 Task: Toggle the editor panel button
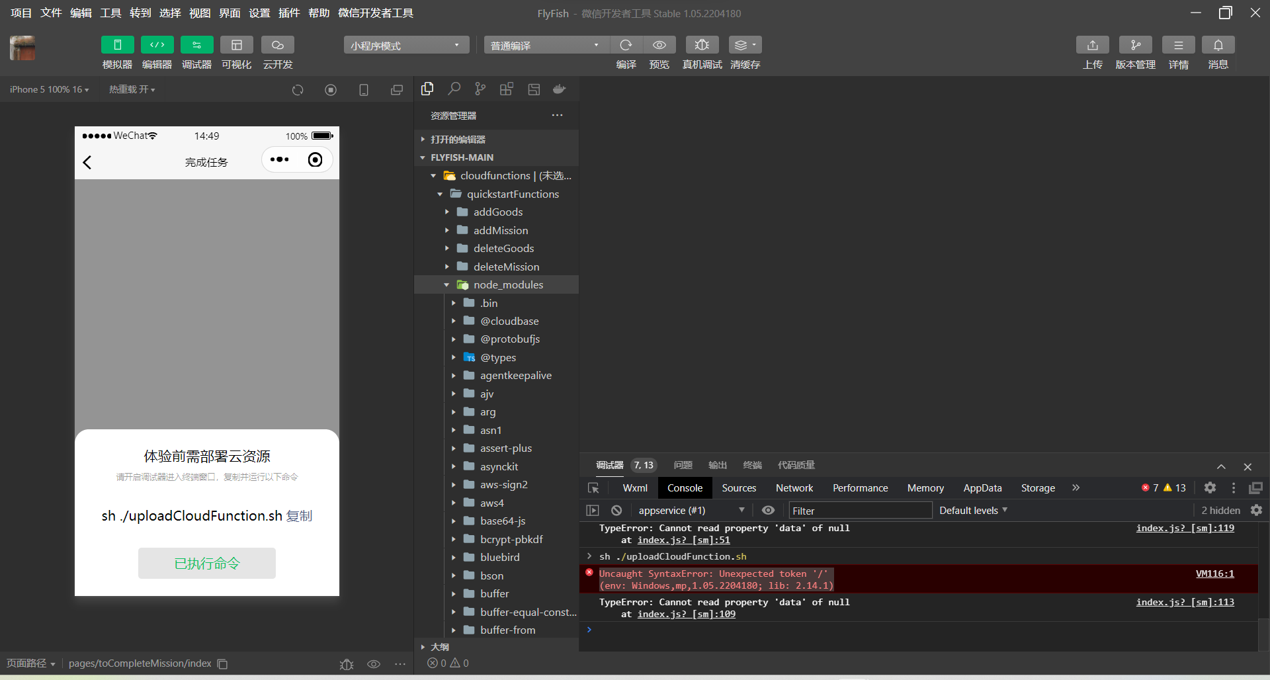pyautogui.click(x=157, y=45)
